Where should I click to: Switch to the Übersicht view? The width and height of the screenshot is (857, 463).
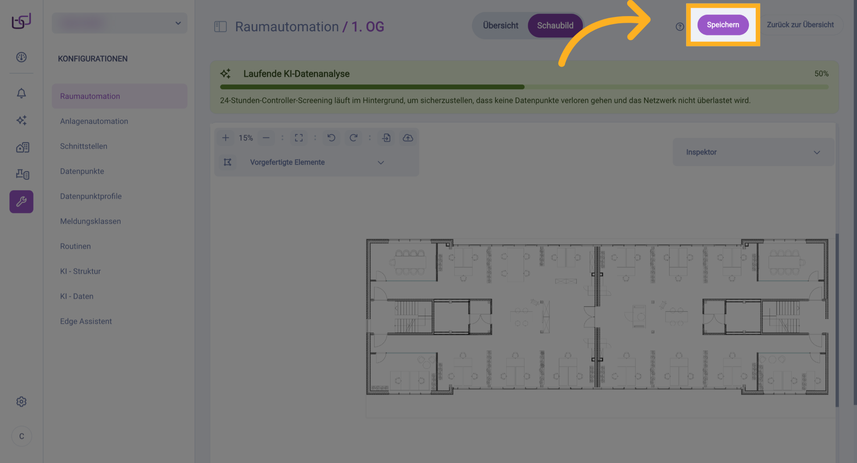tap(500, 25)
